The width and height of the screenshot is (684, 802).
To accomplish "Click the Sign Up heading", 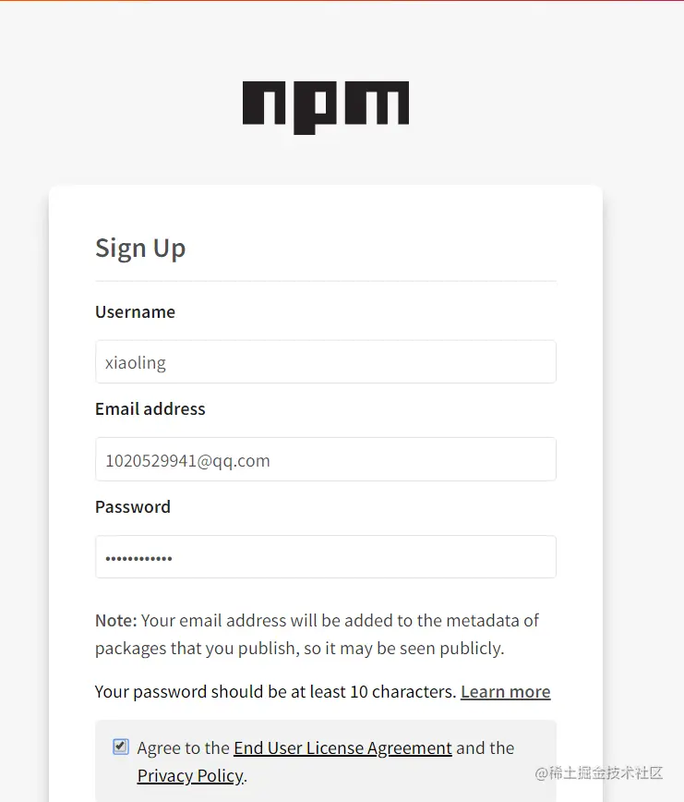I will point(140,248).
